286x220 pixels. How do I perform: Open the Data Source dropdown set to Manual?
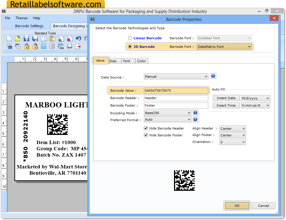176,76
